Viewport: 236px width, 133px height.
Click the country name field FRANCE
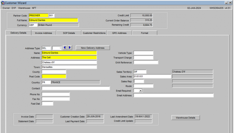76,82
